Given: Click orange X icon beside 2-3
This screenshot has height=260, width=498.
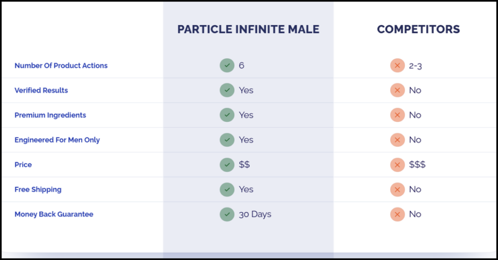Looking at the screenshot, I should tap(397, 65).
